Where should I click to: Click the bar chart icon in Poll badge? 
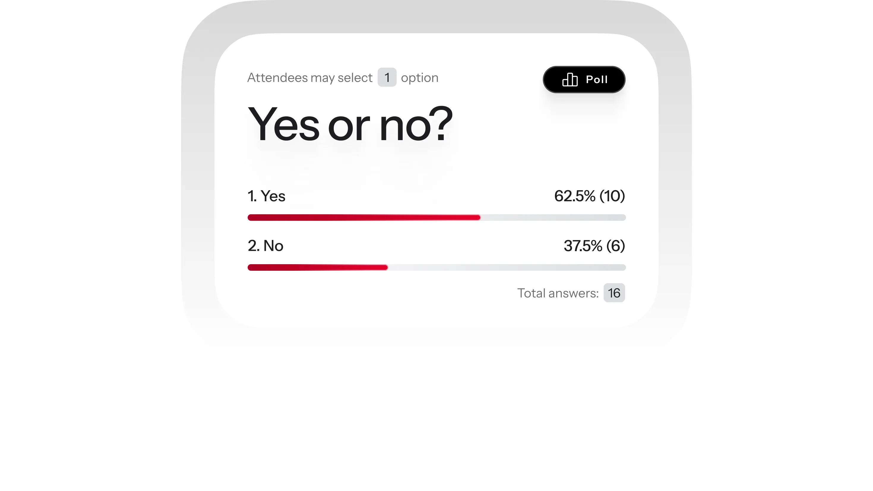coord(570,80)
